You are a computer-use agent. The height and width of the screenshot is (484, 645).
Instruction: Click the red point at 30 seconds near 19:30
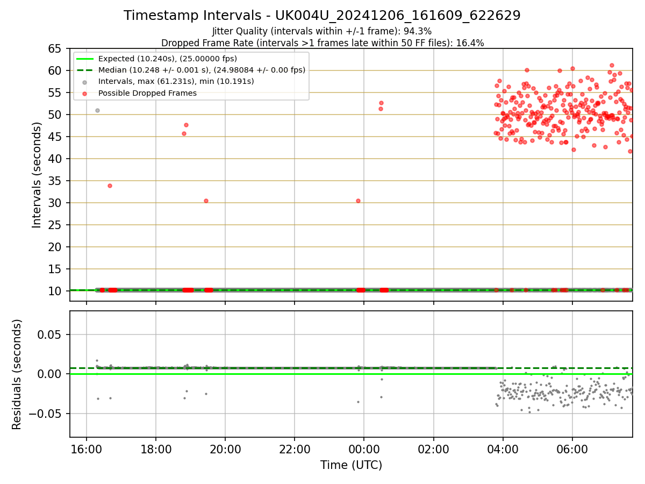point(206,201)
